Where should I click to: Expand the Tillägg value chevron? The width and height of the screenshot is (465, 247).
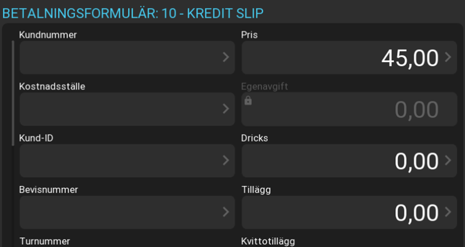pyautogui.click(x=448, y=212)
